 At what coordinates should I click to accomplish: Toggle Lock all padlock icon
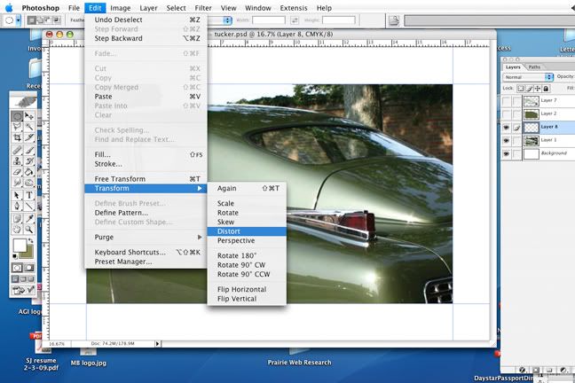[546, 89]
